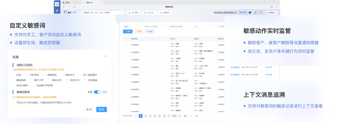Screen dimensions: 340x124
Task: Open the browser more options ellipsis
Action: pyautogui.click(x=277, y=7)
